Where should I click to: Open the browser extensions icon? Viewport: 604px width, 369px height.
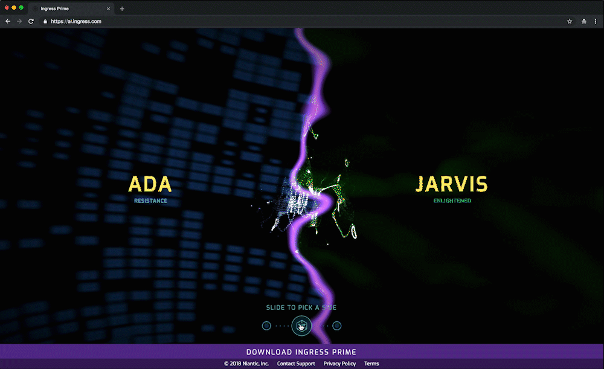click(584, 22)
